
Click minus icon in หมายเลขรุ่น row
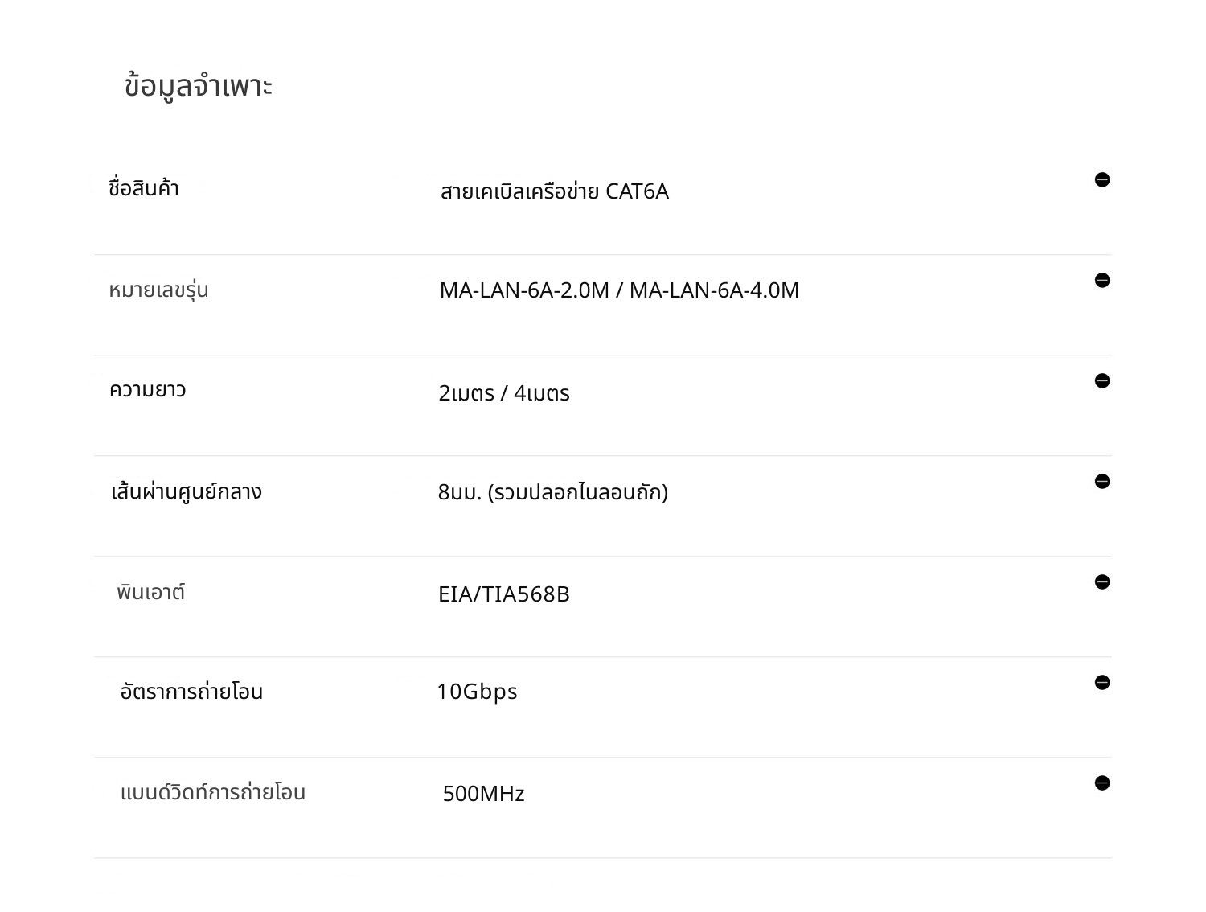pos(1102,281)
